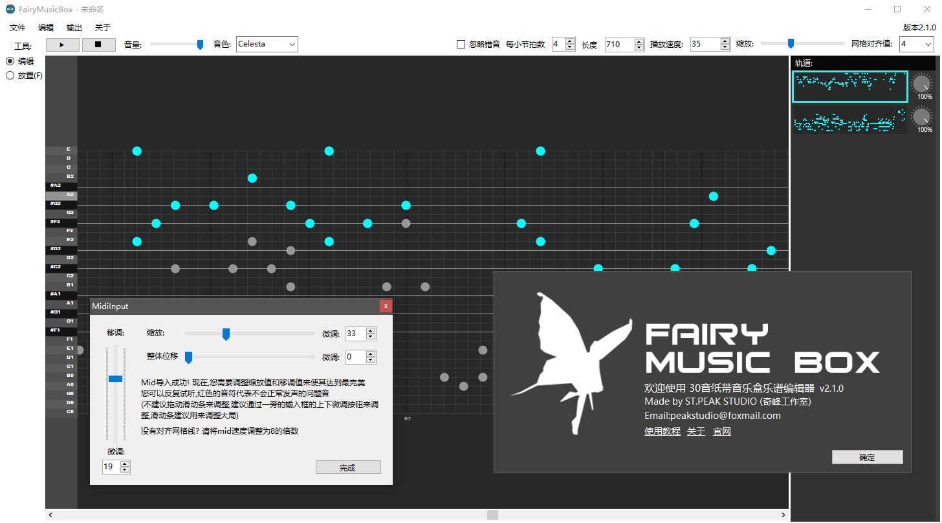Maximize the FairyMusicBox window

click(x=897, y=9)
